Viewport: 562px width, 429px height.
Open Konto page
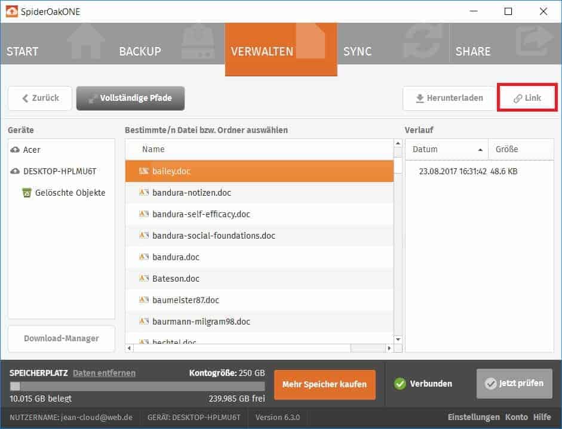[517, 417]
